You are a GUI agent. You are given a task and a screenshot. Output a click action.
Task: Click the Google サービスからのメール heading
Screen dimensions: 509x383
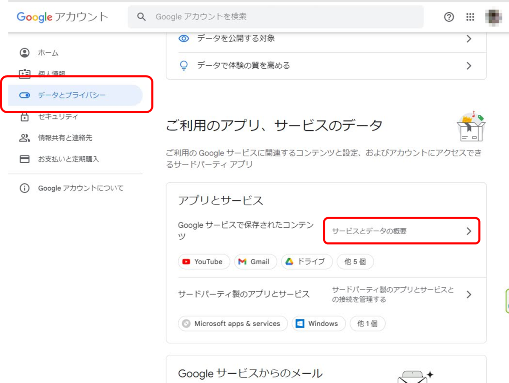coord(250,373)
